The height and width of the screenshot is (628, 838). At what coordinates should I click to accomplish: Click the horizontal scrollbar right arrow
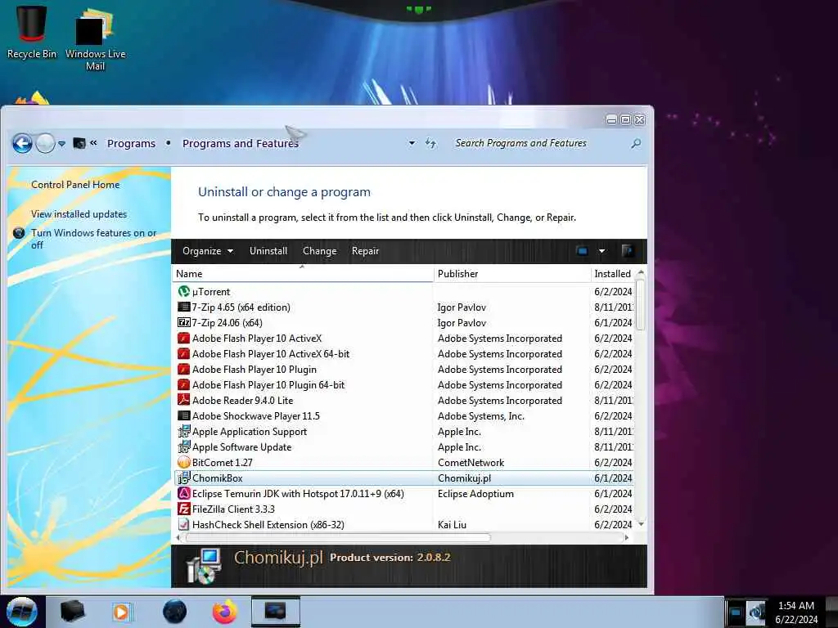pyautogui.click(x=627, y=538)
